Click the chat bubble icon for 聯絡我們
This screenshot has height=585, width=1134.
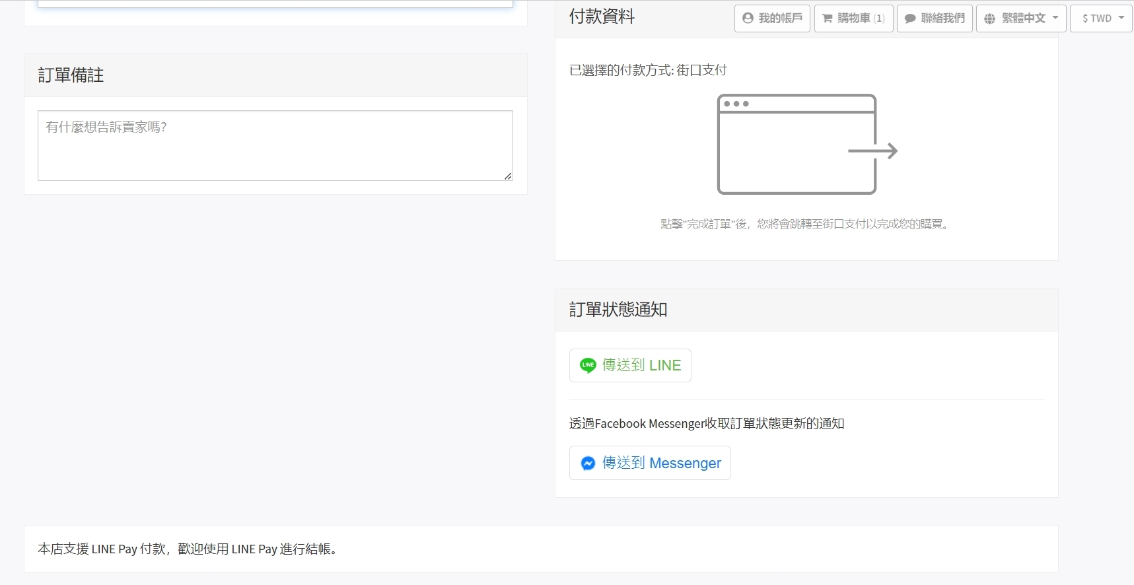tap(909, 18)
